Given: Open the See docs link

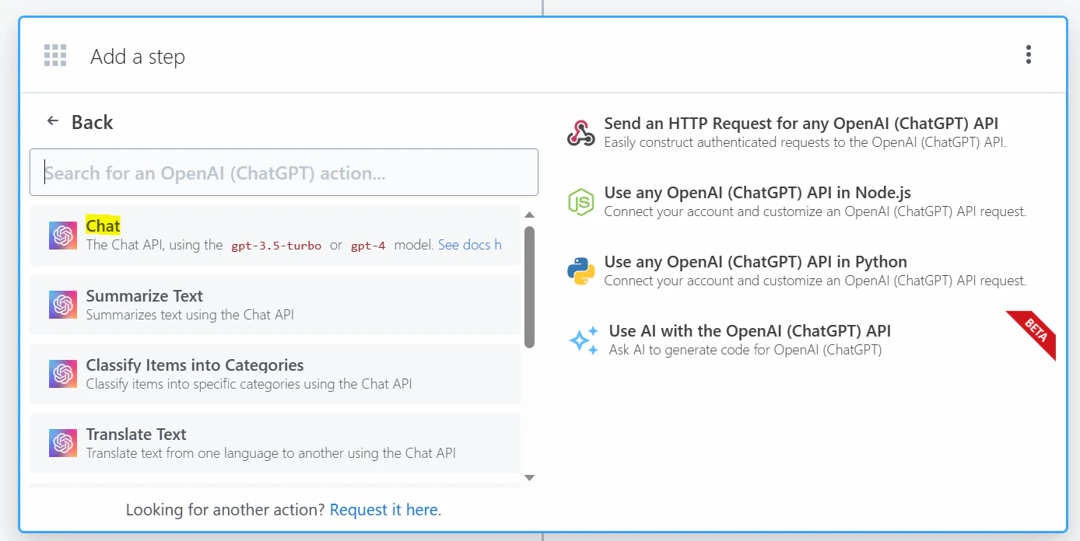Looking at the screenshot, I should tap(469, 245).
